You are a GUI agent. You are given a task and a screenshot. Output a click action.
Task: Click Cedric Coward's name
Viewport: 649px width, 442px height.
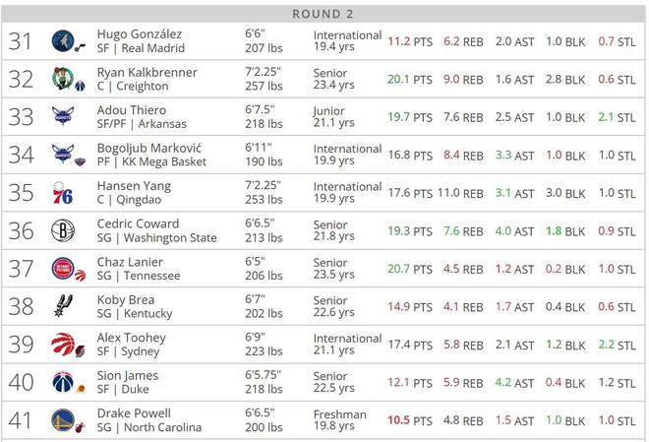point(140,224)
